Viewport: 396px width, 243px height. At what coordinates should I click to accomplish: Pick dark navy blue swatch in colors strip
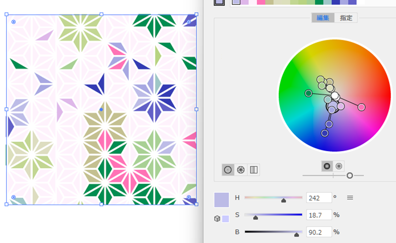[x=336, y=2]
